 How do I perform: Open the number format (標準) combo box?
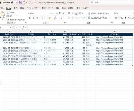124,13
